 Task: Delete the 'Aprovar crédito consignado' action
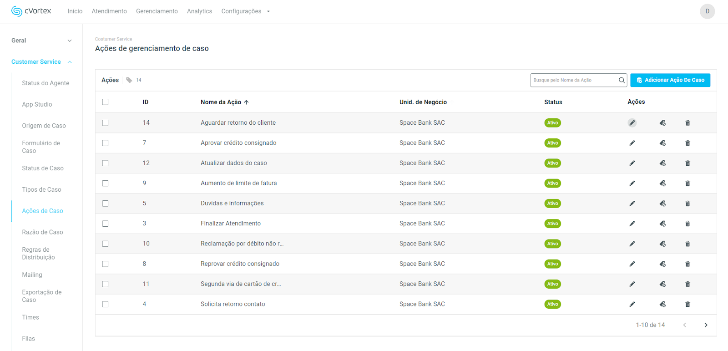tap(688, 143)
